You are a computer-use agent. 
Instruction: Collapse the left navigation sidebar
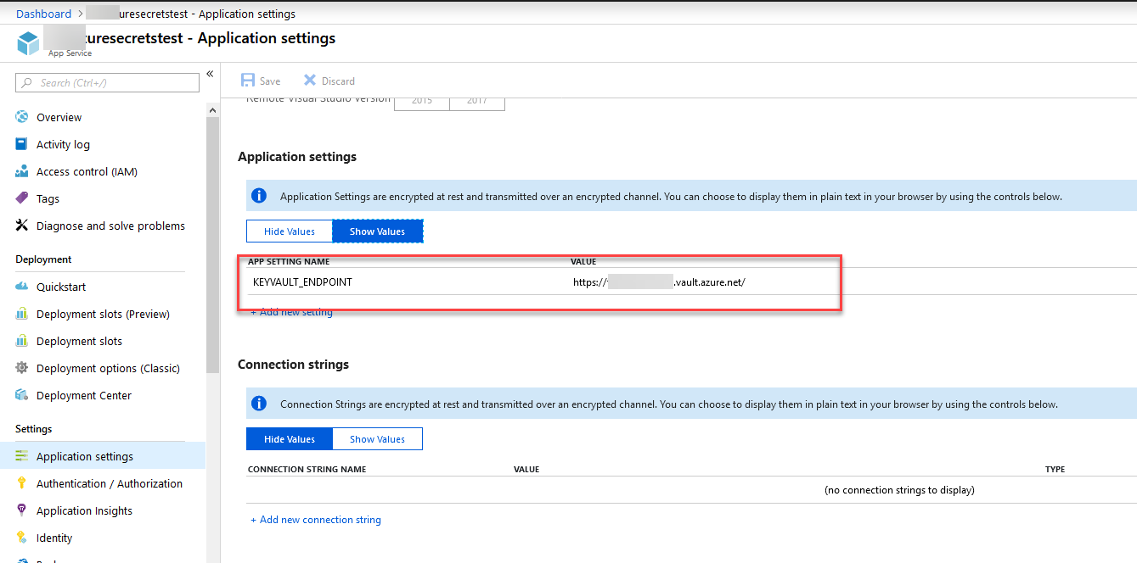(210, 74)
